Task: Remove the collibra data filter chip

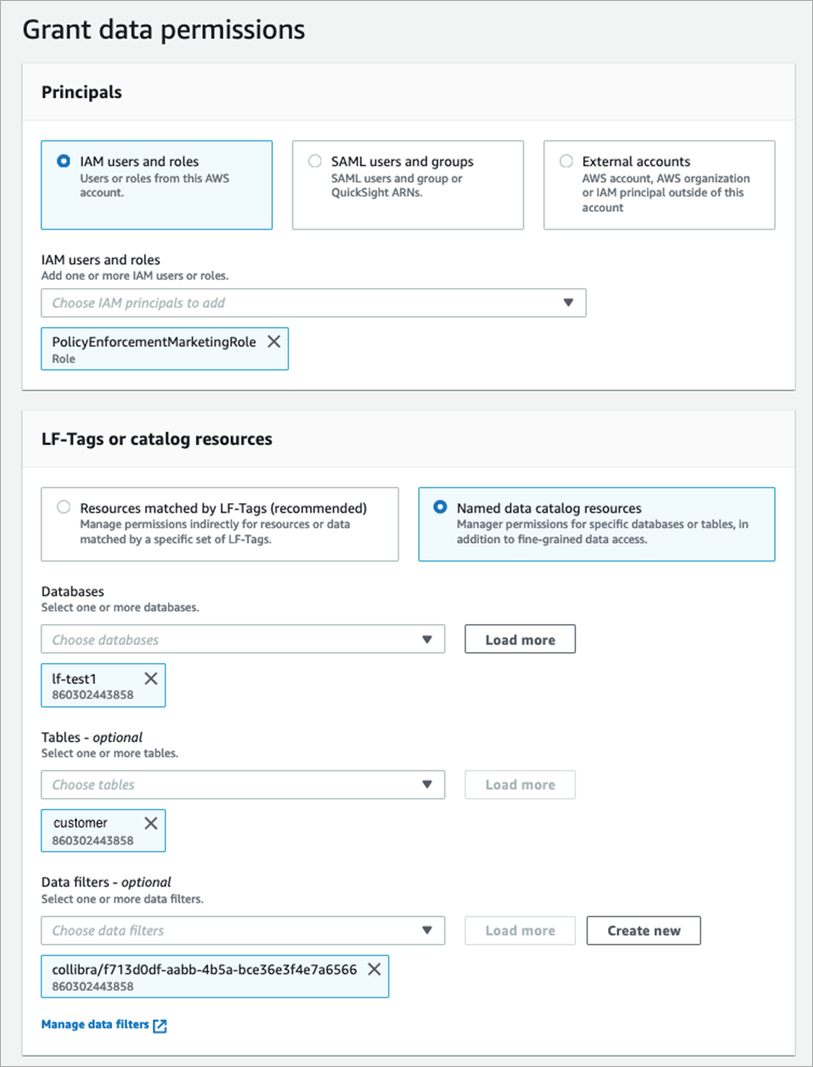Action: pyautogui.click(x=375, y=969)
